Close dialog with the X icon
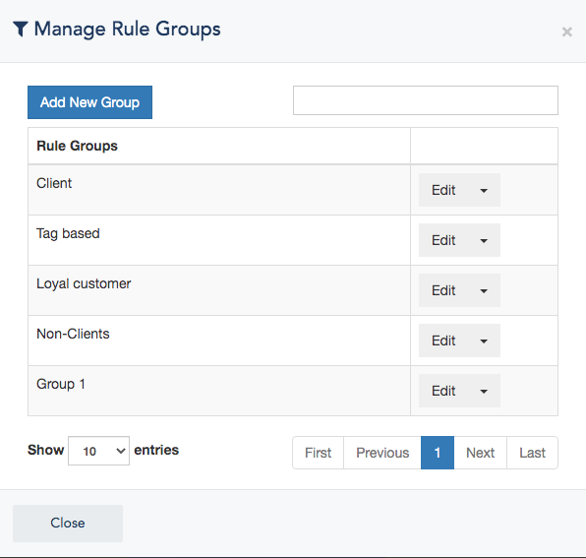Screen dimensions: 586x558 tap(567, 32)
